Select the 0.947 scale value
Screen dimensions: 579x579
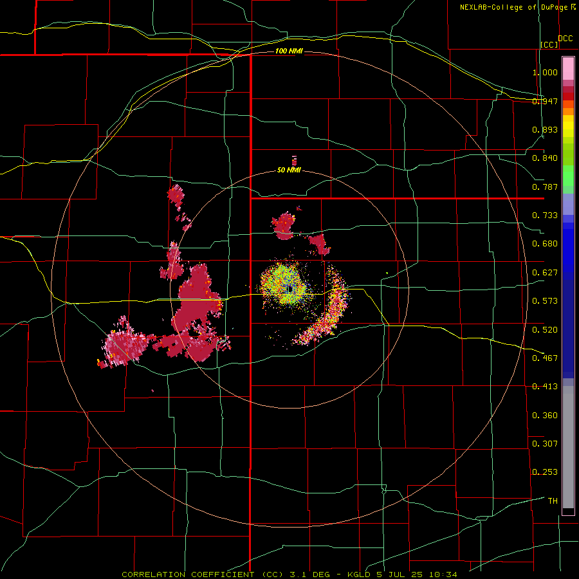545,101
